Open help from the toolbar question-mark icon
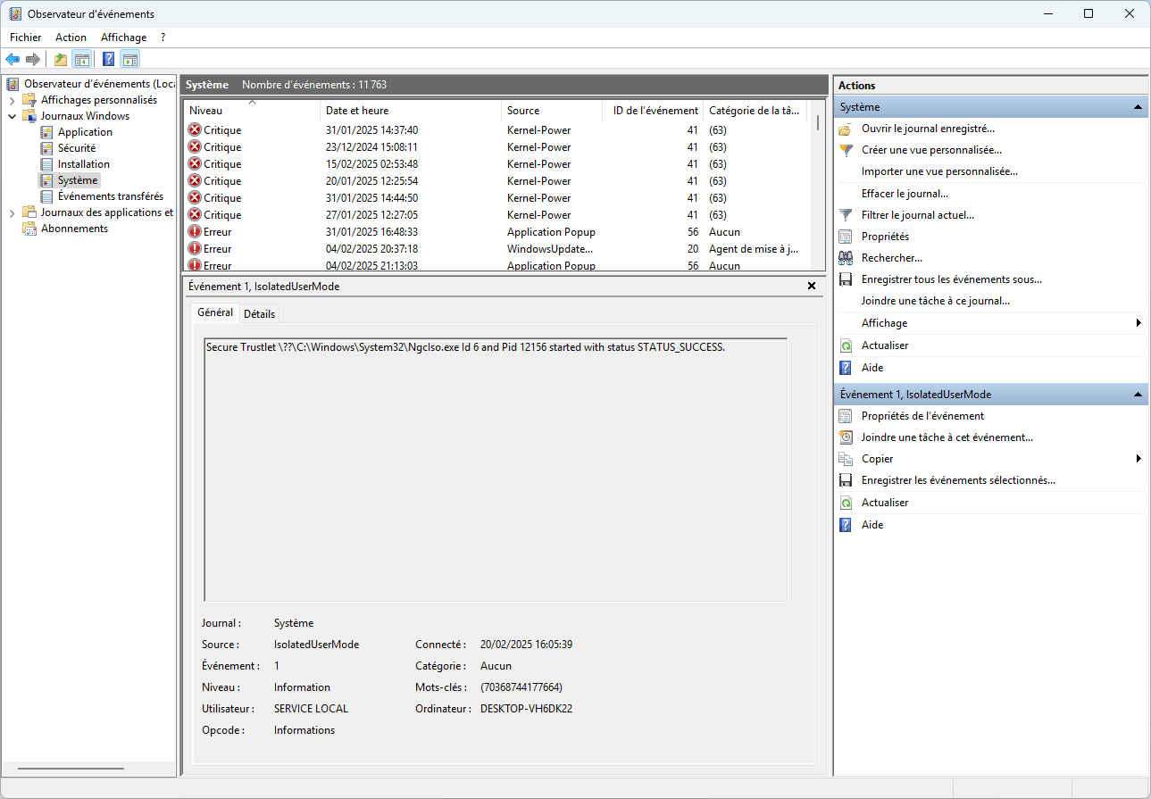 click(108, 60)
